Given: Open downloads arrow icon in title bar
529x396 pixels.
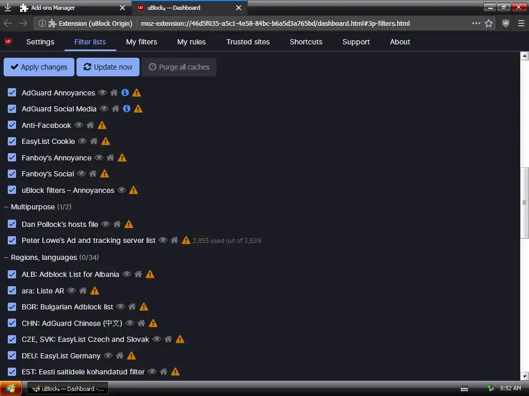Looking at the screenshot, I should [x=7, y=7].
